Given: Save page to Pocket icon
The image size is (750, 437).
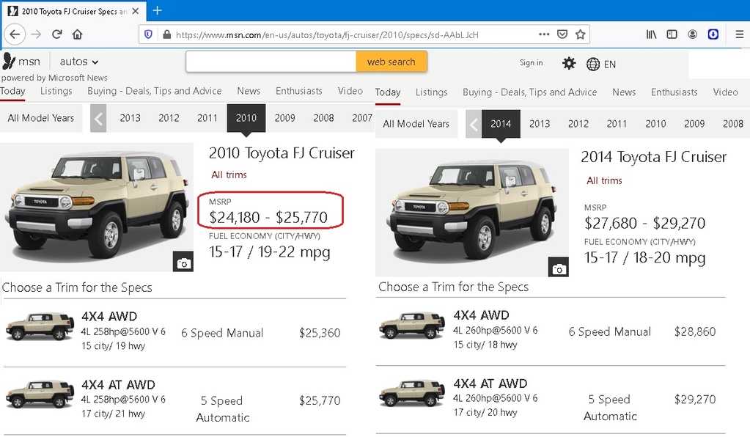Looking at the screenshot, I should [x=562, y=34].
